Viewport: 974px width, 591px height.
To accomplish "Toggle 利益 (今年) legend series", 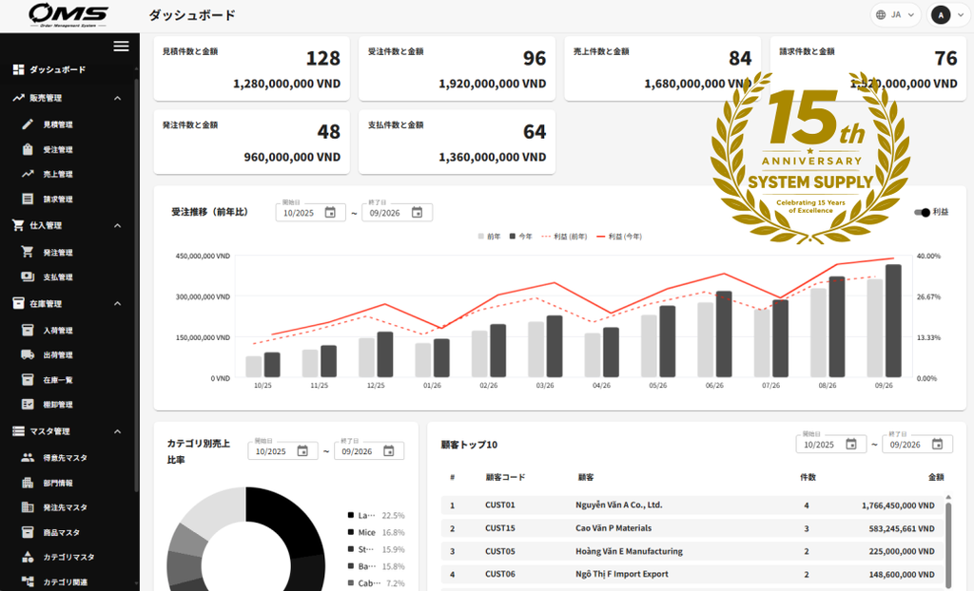I will [619, 237].
